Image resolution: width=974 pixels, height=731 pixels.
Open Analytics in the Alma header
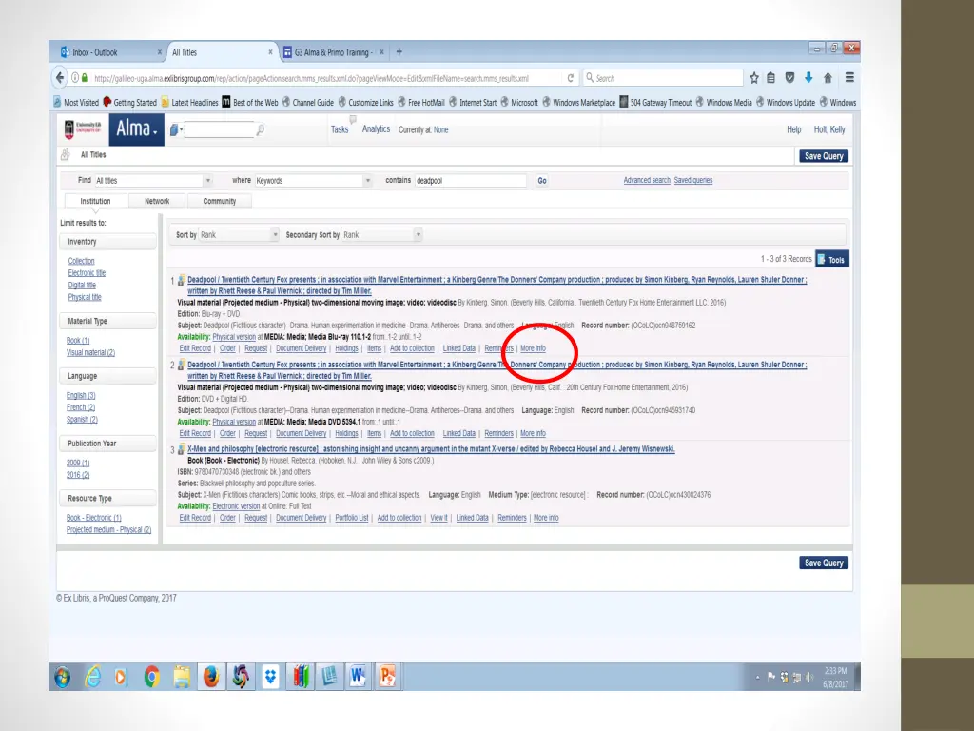(x=376, y=129)
